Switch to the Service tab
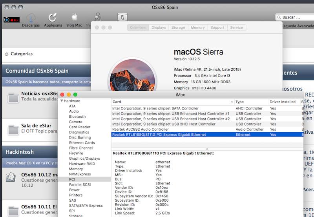 coord(237,27)
